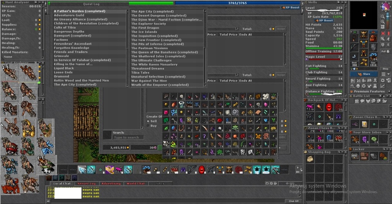Use the mushroom action bar item
The width and height of the screenshot is (392, 204).
tap(155, 170)
